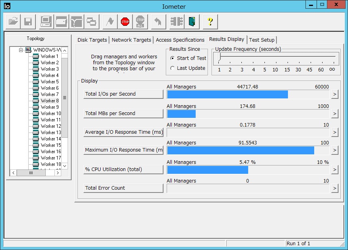Image resolution: width=348 pixels, height=250 pixels.
Task: Click the red Stop current test icon
Action: point(125,22)
